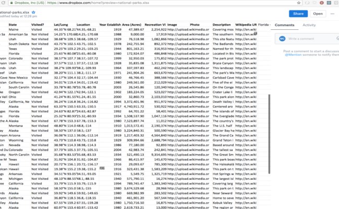Select the Area (Acres) column header
The image size is (339, 209).
(131, 25)
